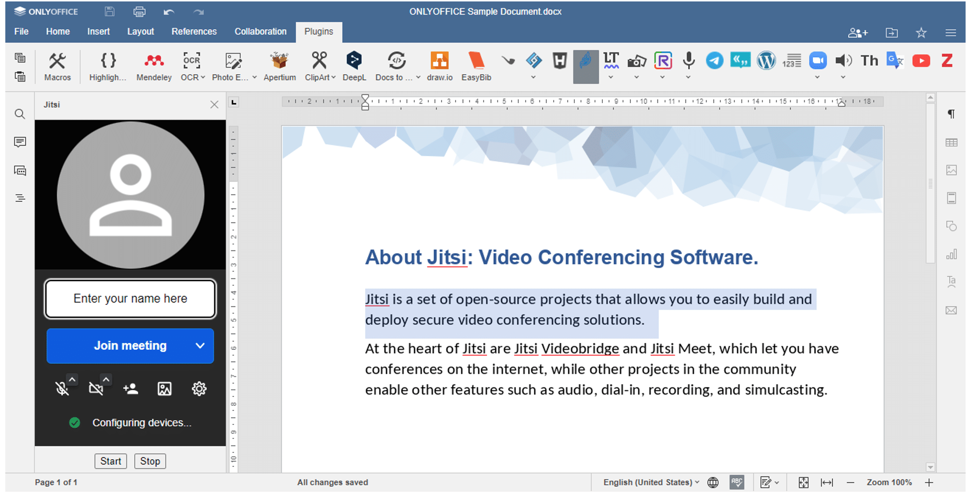The height and width of the screenshot is (492, 968).
Task: Switch to the Layout tab
Action: [141, 31]
